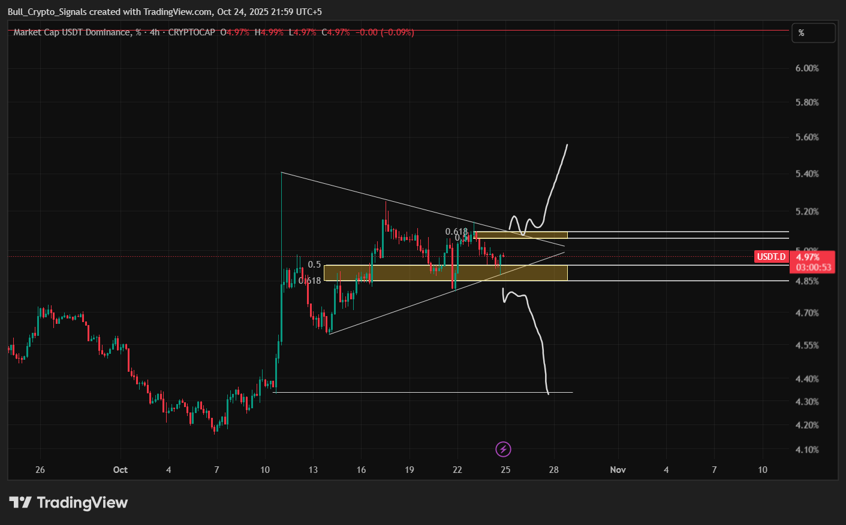The image size is (846, 525).
Task: Click the 4h interval in legend
Action: pyautogui.click(x=155, y=32)
